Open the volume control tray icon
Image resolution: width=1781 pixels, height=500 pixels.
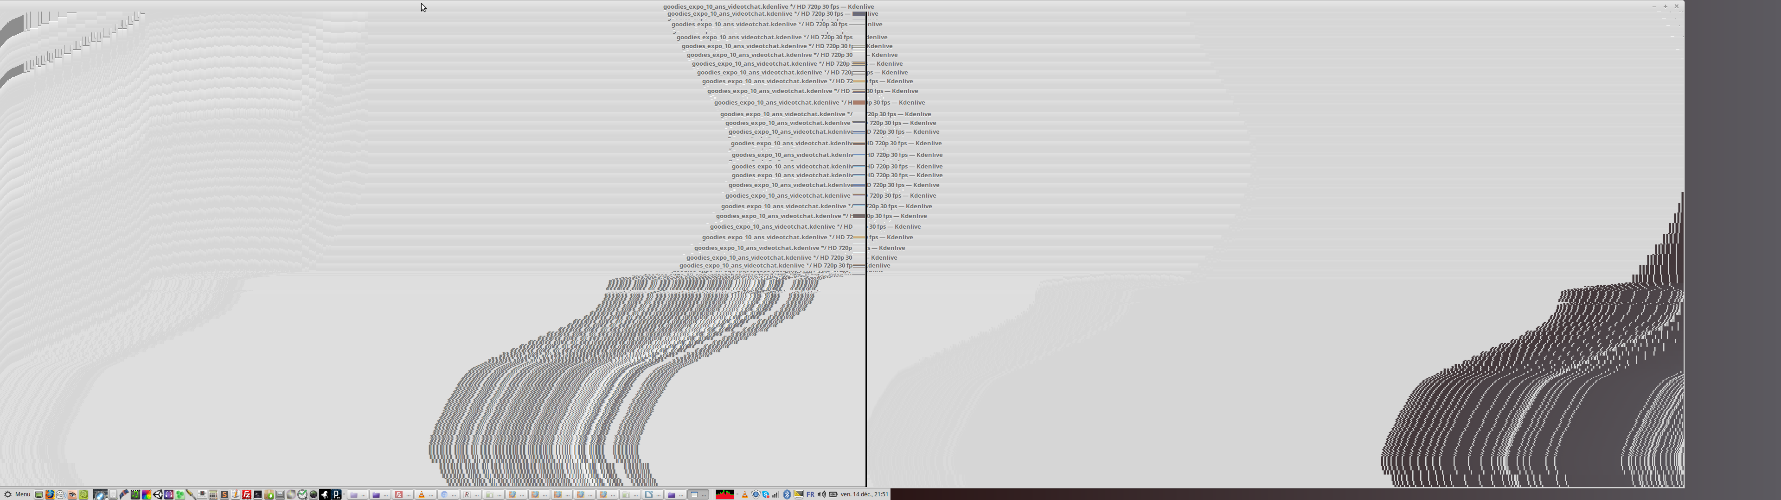[821, 494]
